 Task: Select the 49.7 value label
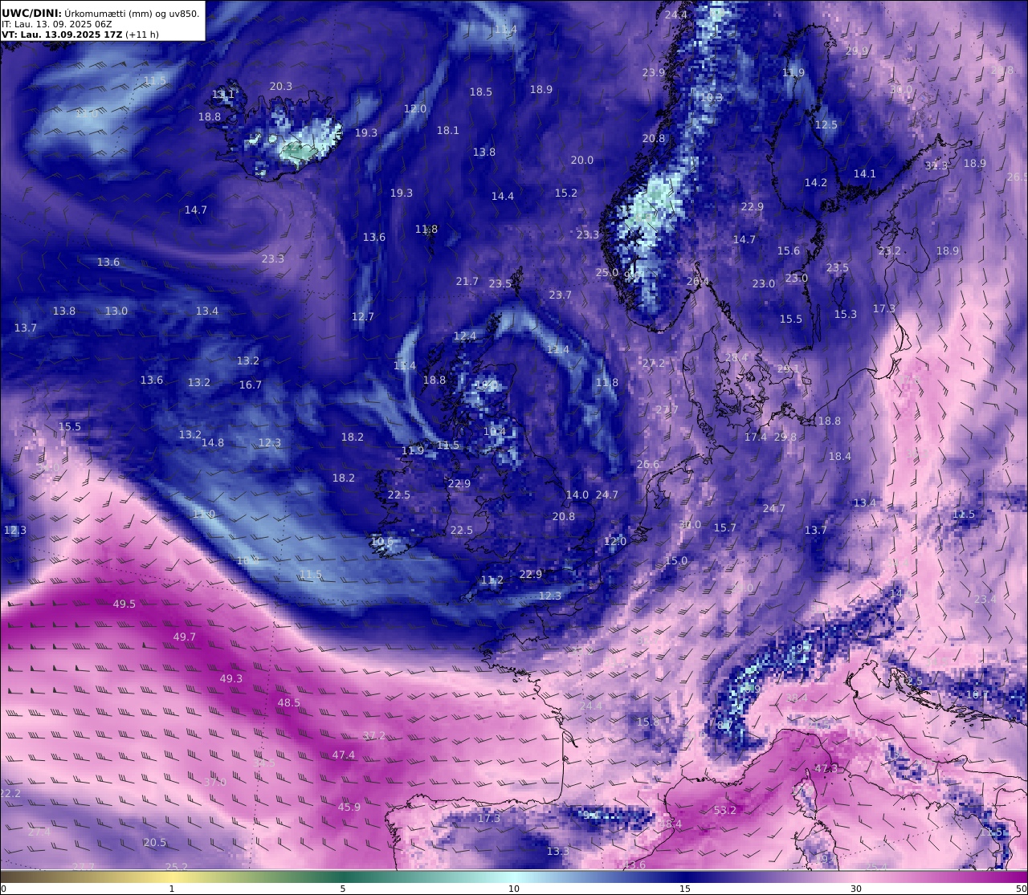tap(185, 637)
